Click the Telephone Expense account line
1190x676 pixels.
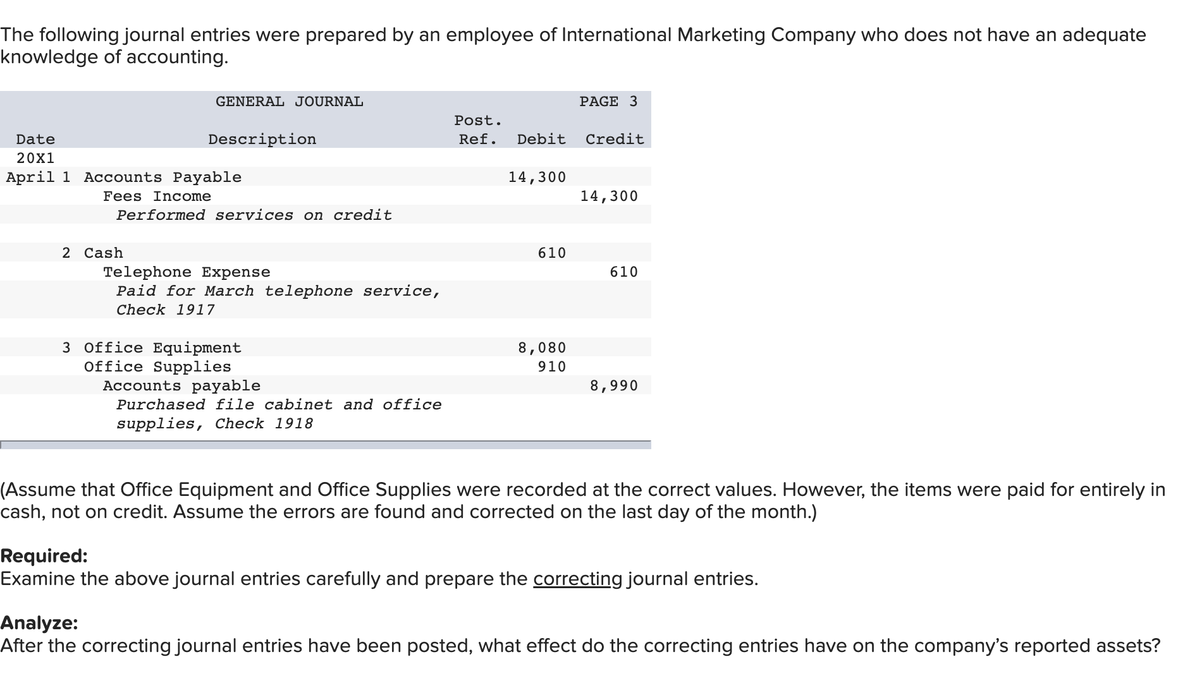(187, 272)
